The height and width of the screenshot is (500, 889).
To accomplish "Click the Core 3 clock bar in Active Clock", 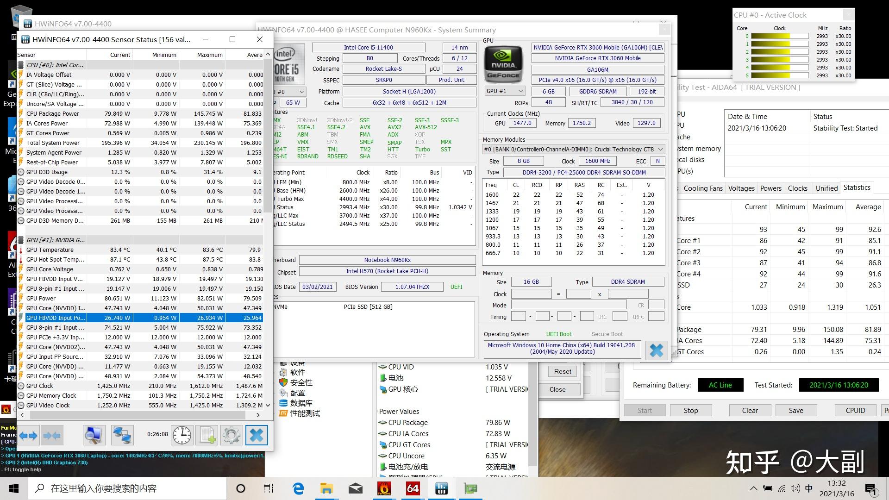I will pos(780,60).
